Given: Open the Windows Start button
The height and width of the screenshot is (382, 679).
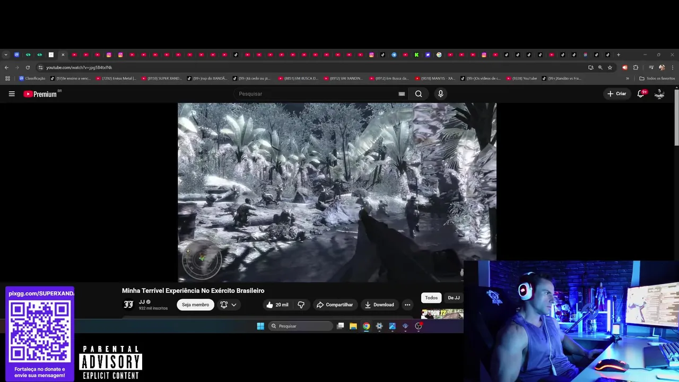Looking at the screenshot, I should (x=260, y=326).
